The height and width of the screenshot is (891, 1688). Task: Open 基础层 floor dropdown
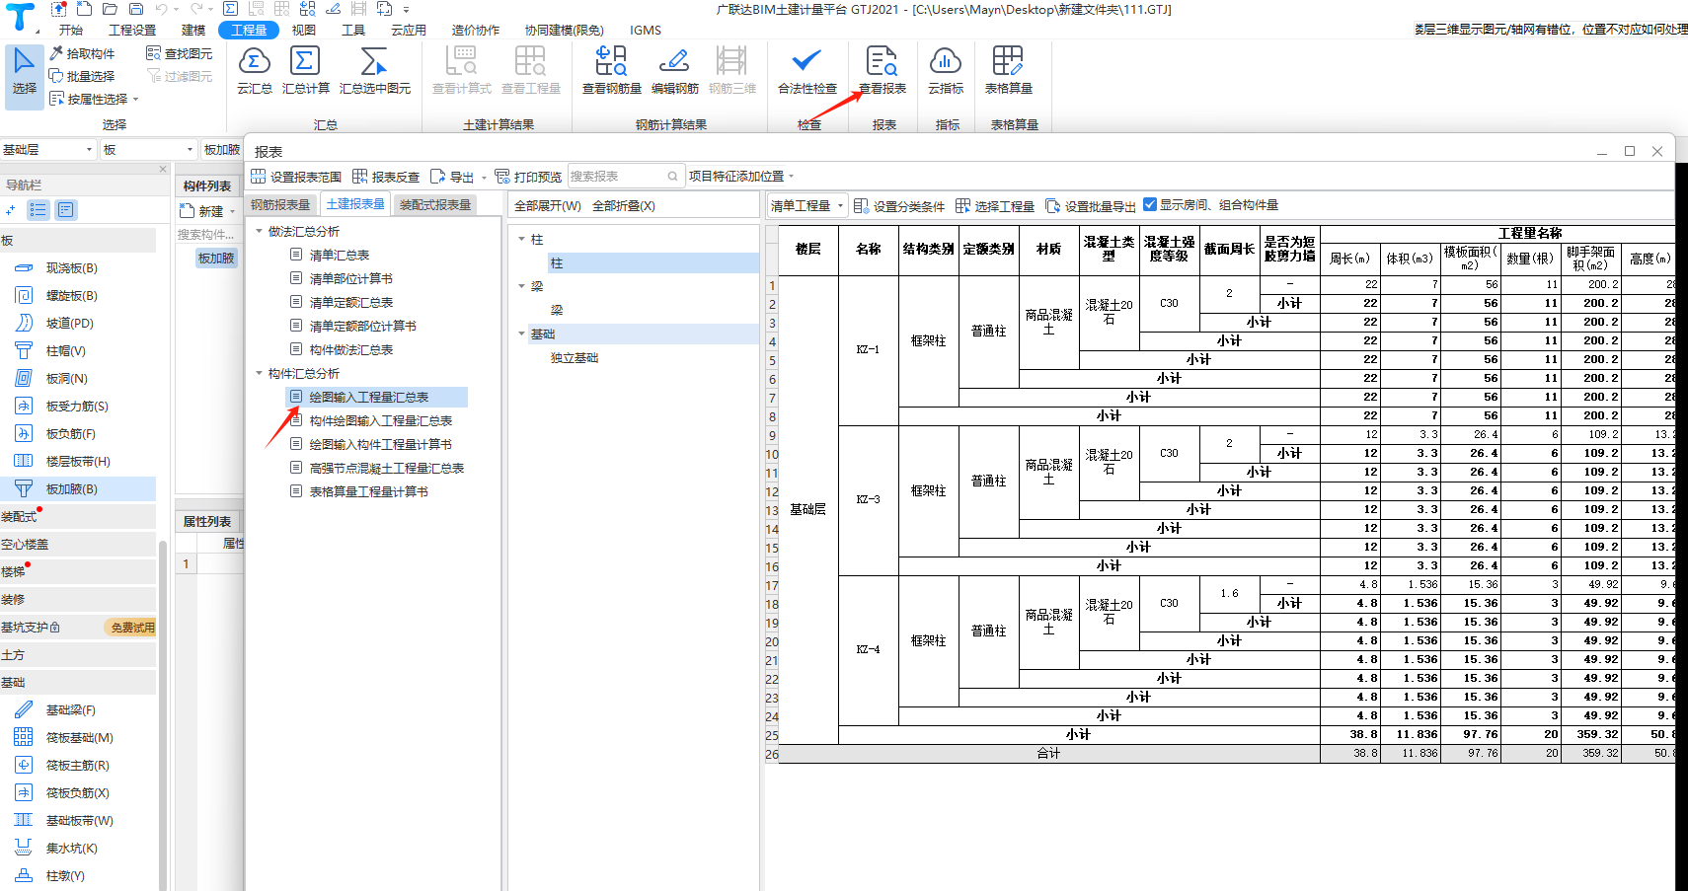(48, 149)
